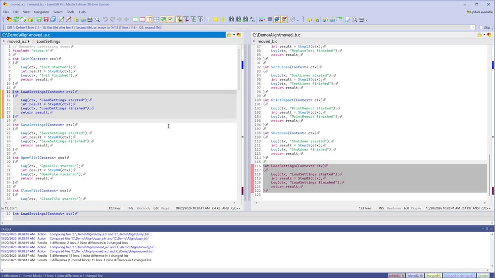Click the Redo arrow icon
This screenshot has height=278, width=495.
point(112,20)
